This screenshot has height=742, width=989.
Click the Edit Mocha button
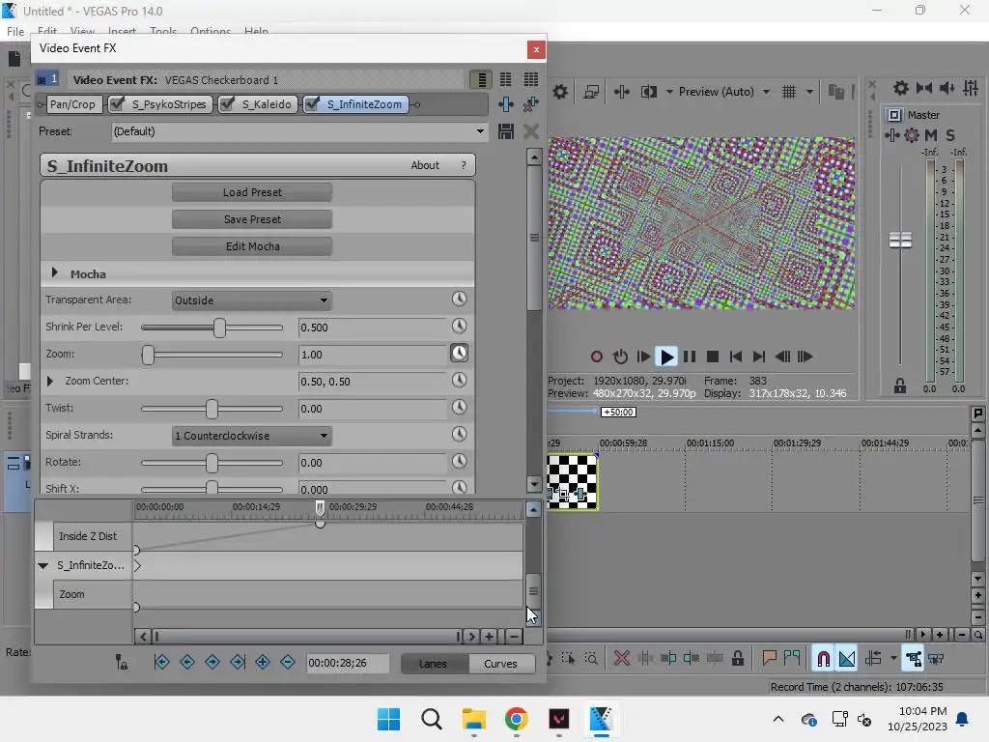(252, 246)
